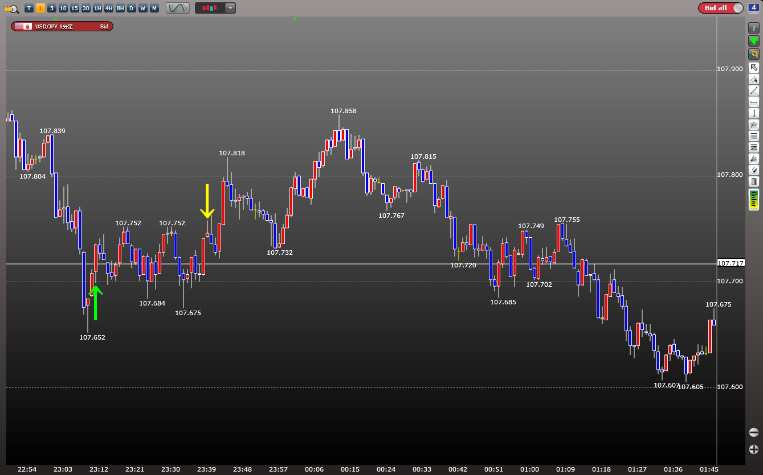The width and height of the screenshot is (763, 475).
Task: Select the eraser tool
Action: [x=754, y=170]
